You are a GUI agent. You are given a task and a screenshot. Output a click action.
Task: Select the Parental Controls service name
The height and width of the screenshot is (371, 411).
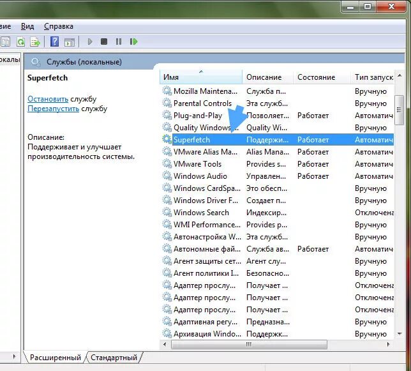pos(202,103)
